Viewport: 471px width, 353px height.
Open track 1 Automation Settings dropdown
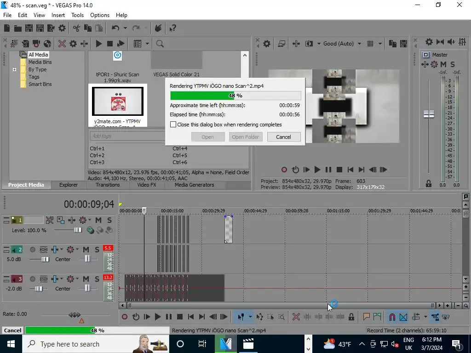(x=90, y=220)
